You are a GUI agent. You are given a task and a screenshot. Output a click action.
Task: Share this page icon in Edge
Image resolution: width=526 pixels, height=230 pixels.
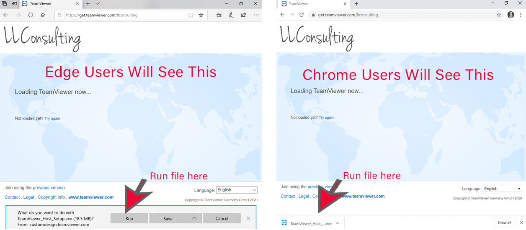coord(244,15)
